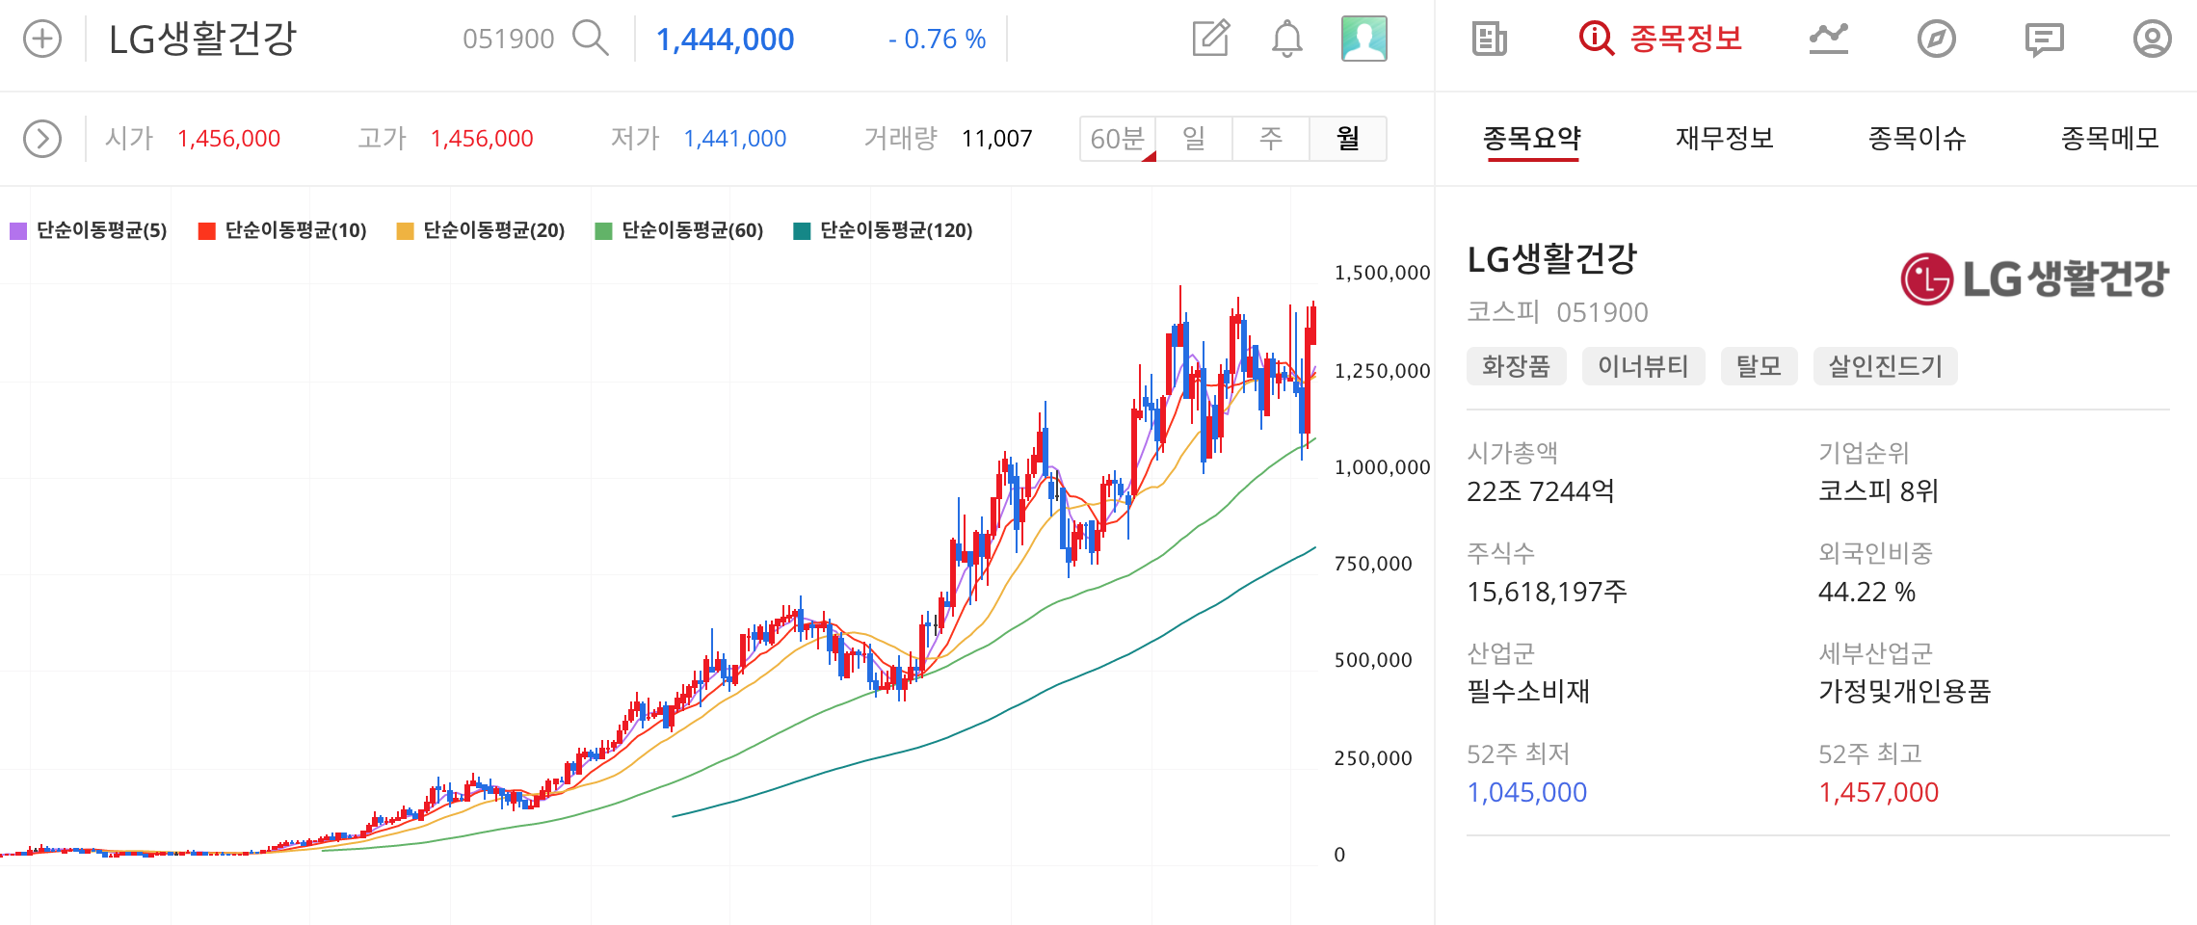Click the 살인진드기 theme tag
This screenshot has height=925, width=2197.
click(x=1886, y=366)
